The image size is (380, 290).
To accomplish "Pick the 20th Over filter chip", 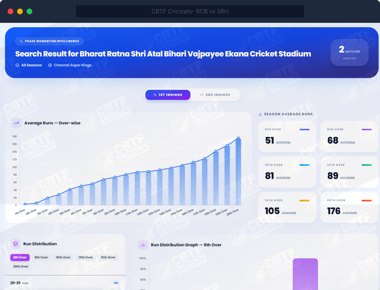I will (21, 267).
